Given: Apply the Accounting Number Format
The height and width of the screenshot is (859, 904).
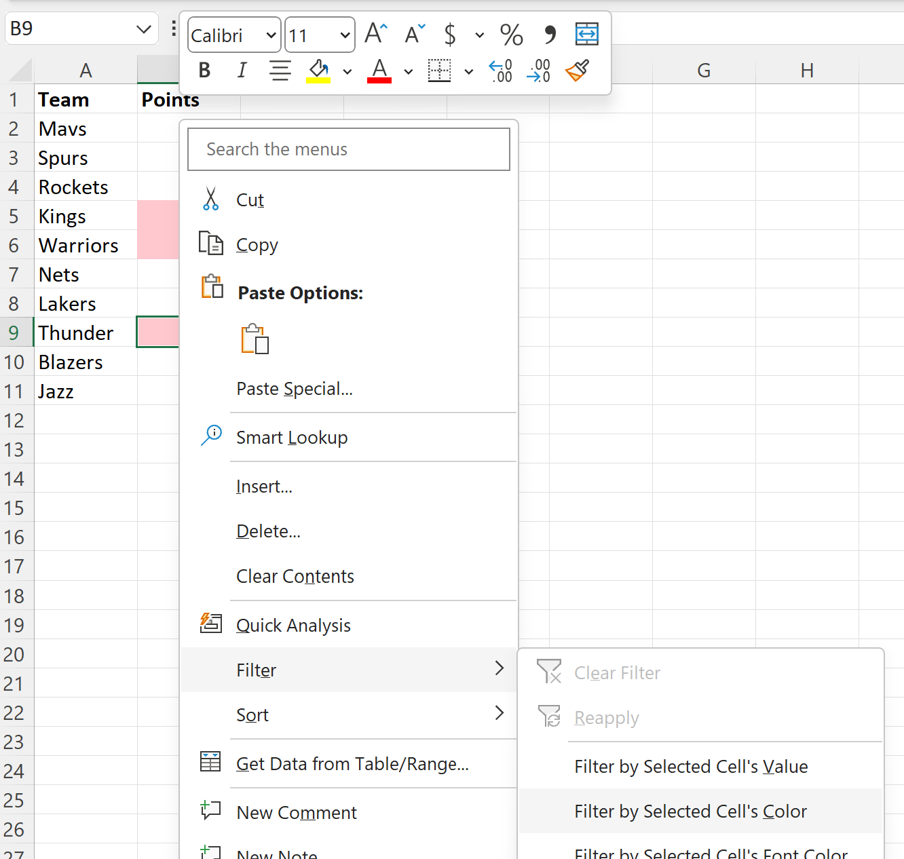Looking at the screenshot, I should click(449, 34).
